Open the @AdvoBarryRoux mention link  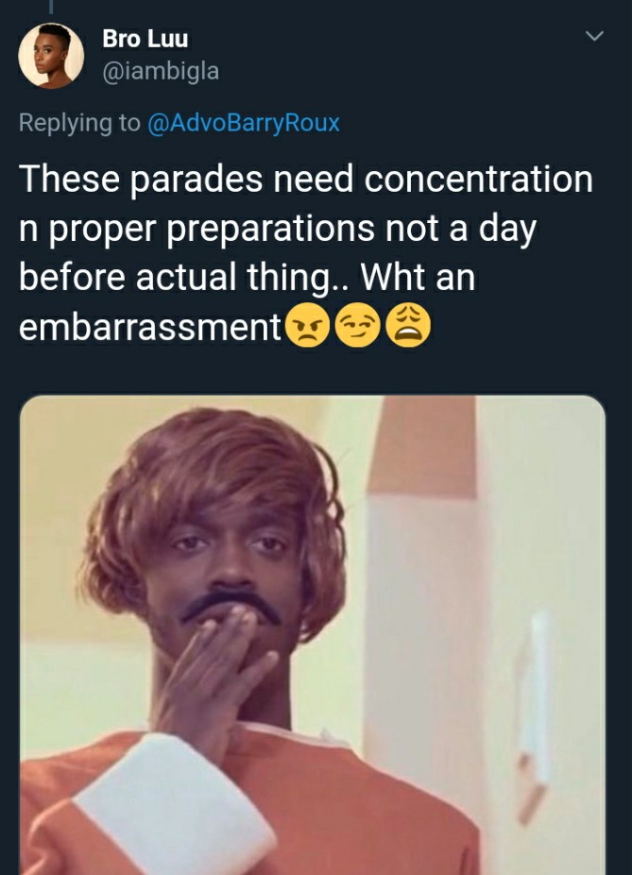point(243,123)
